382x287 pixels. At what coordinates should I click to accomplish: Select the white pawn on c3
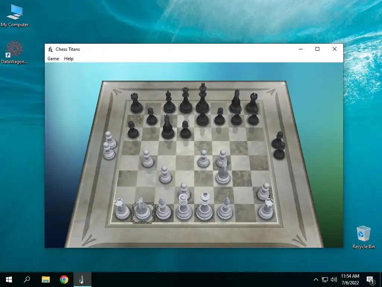click(165, 175)
